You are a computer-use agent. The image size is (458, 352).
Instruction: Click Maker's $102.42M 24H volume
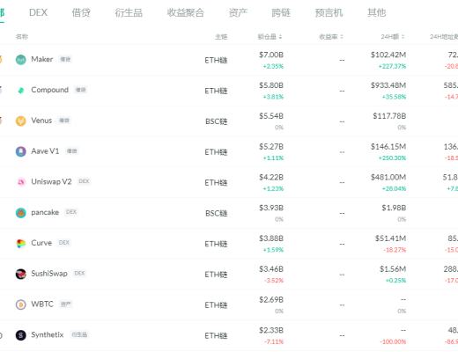pos(388,55)
